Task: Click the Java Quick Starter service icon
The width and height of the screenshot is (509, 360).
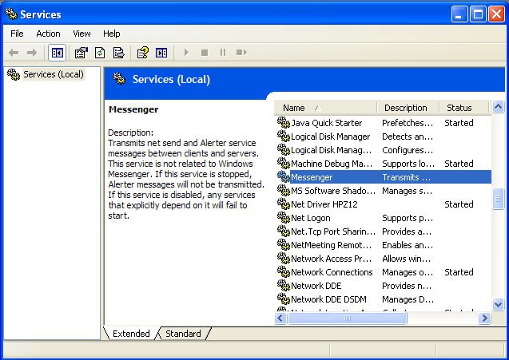Action: click(x=283, y=123)
